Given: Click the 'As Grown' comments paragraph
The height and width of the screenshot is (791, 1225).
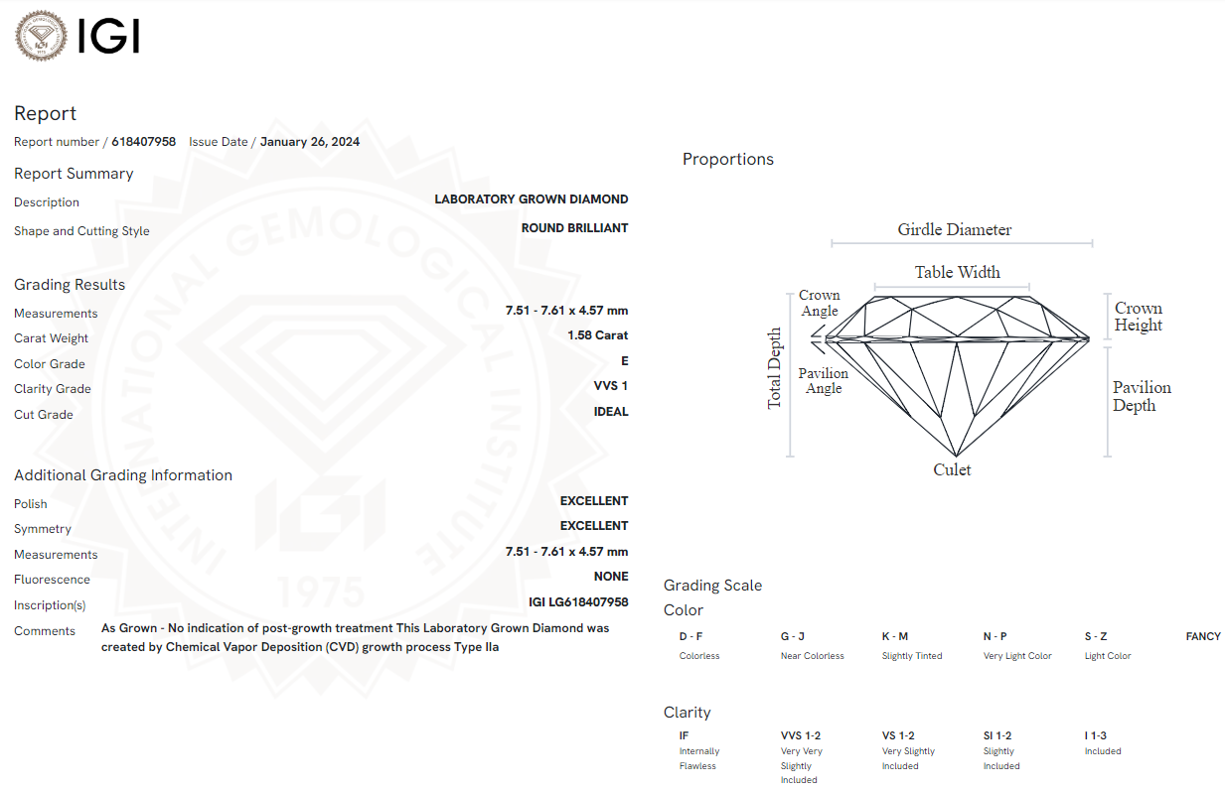Looking at the screenshot, I should [x=356, y=637].
